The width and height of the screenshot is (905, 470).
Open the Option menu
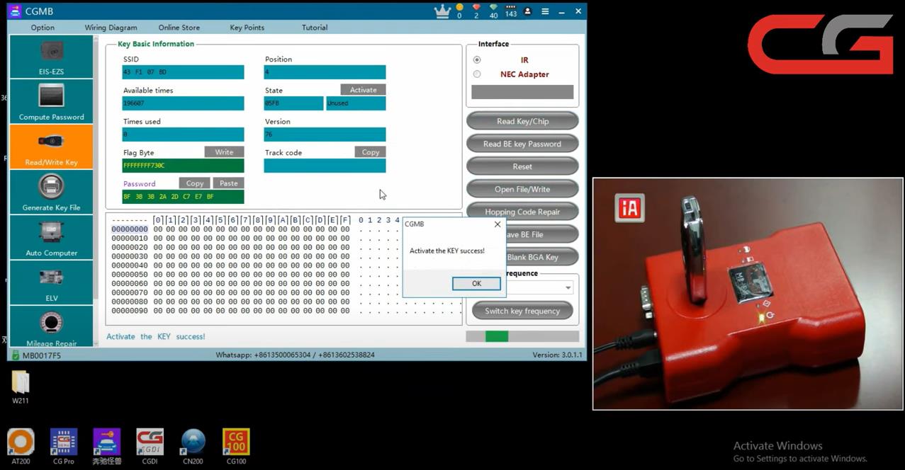[x=43, y=28]
